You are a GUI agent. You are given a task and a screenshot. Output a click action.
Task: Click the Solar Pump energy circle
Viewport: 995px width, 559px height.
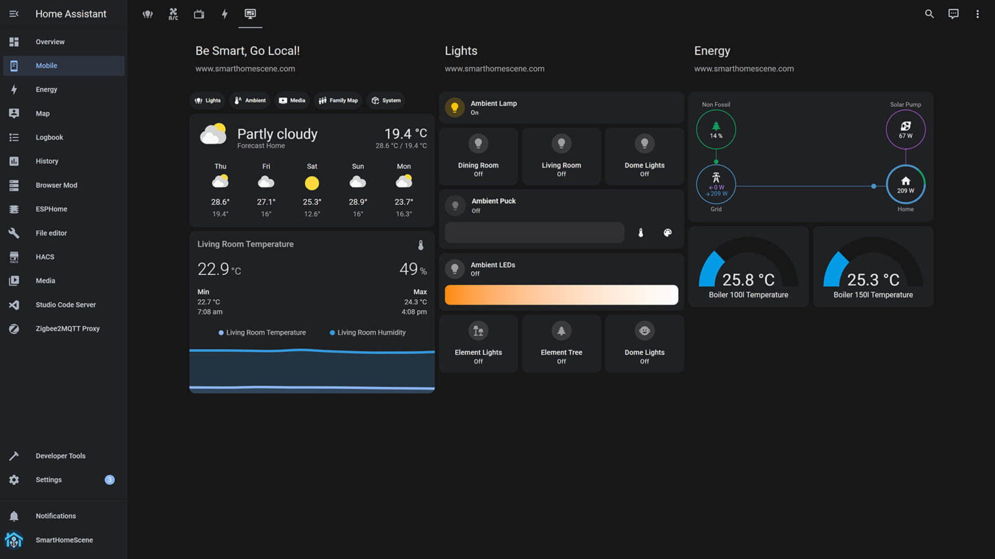[x=905, y=129]
